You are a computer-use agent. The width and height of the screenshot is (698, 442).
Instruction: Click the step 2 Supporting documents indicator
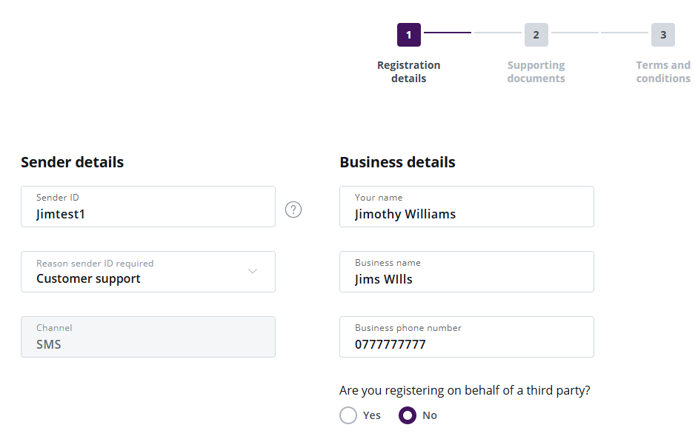click(x=536, y=34)
